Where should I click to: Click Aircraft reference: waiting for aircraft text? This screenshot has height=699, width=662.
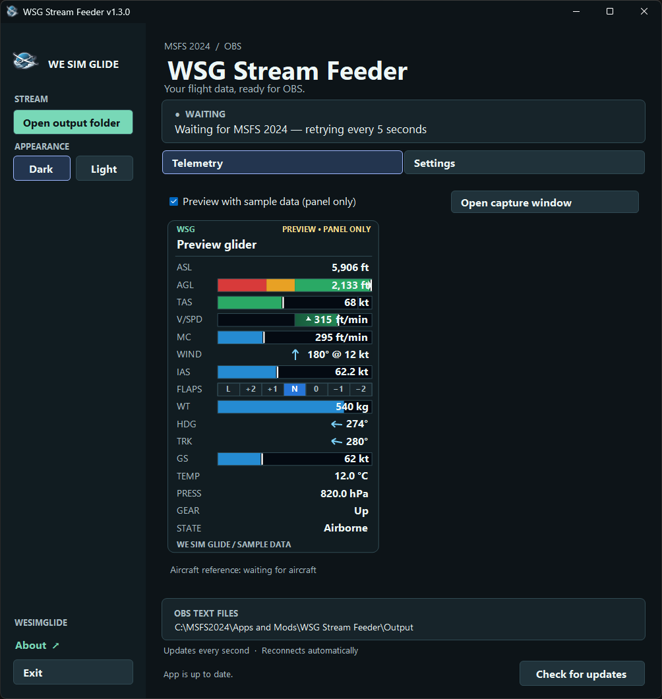pyautogui.click(x=243, y=570)
